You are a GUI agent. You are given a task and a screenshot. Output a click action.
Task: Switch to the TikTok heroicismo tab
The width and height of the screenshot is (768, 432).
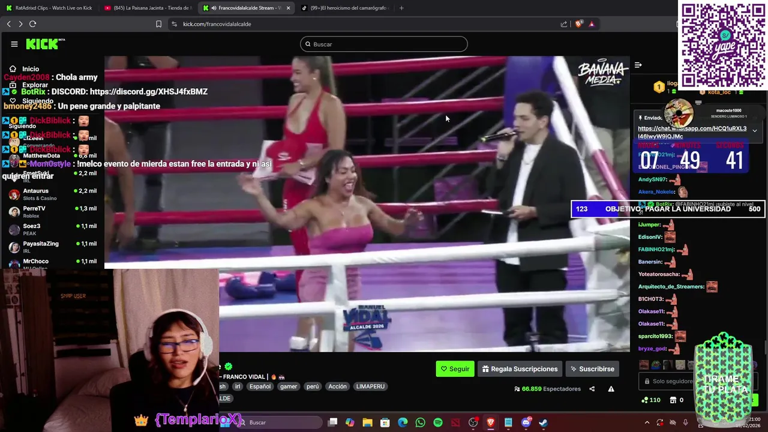click(344, 8)
